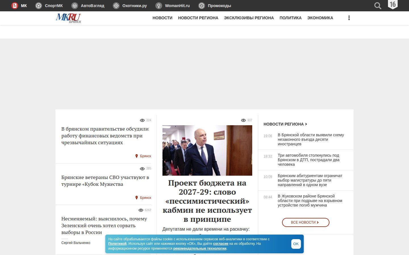Click summary text Депутатам не дали времени

tap(206, 229)
